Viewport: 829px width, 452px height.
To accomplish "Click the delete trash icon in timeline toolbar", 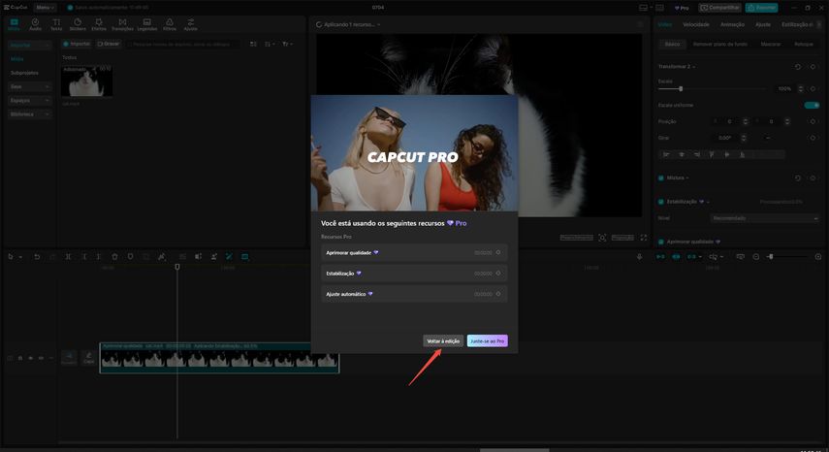I will pyautogui.click(x=114, y=257).
